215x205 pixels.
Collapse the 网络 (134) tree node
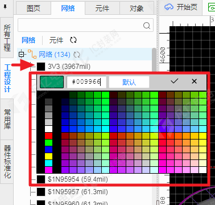(22, 55)
